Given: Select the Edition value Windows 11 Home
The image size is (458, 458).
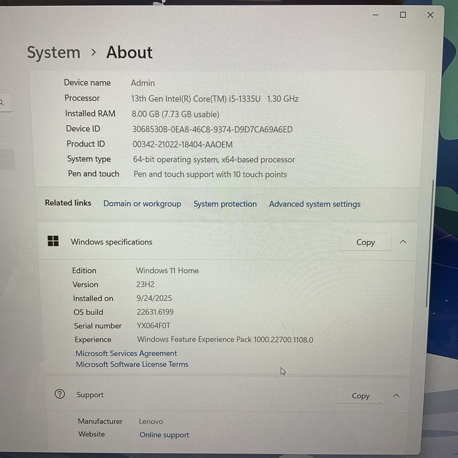Looking at the screenshot, I should coord(167,271).
